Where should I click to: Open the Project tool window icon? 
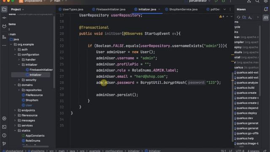point(4,9)
